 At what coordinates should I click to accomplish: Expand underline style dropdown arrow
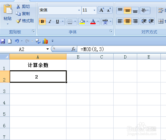[x=63, y=21]
